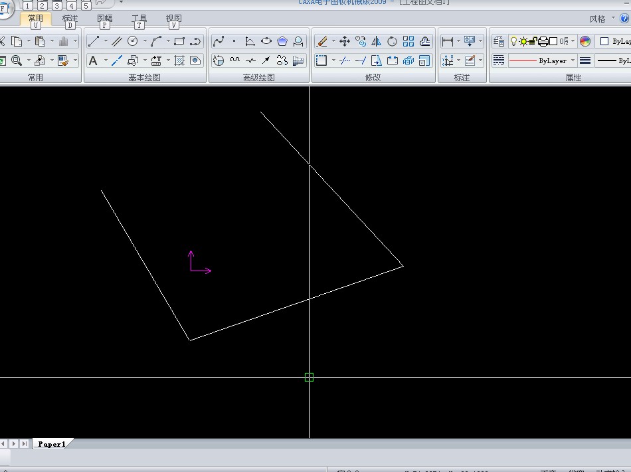The height and width of the screenshot is (472, 631).
Task: Click the Array tool in Modify
Action: [408, 41]
